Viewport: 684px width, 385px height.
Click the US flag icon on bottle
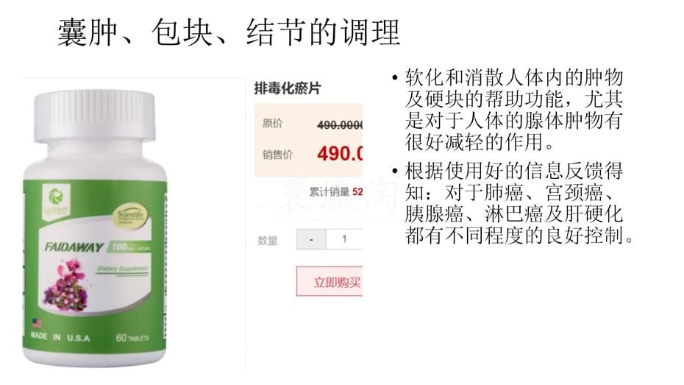pos(37,324)
